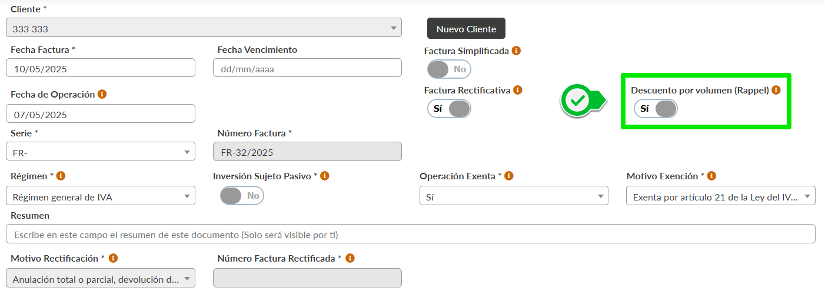Toggle Descuento por volumen (Rappel) switch
The height and width of the screenshot is (291, 825).
[x=656, y=109]
